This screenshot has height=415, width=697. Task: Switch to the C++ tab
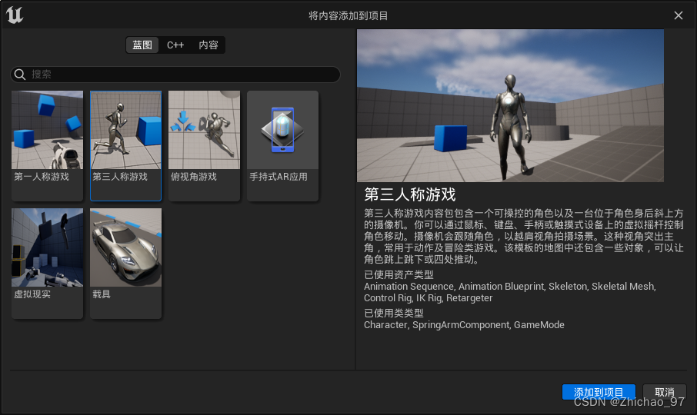point(175,45)
